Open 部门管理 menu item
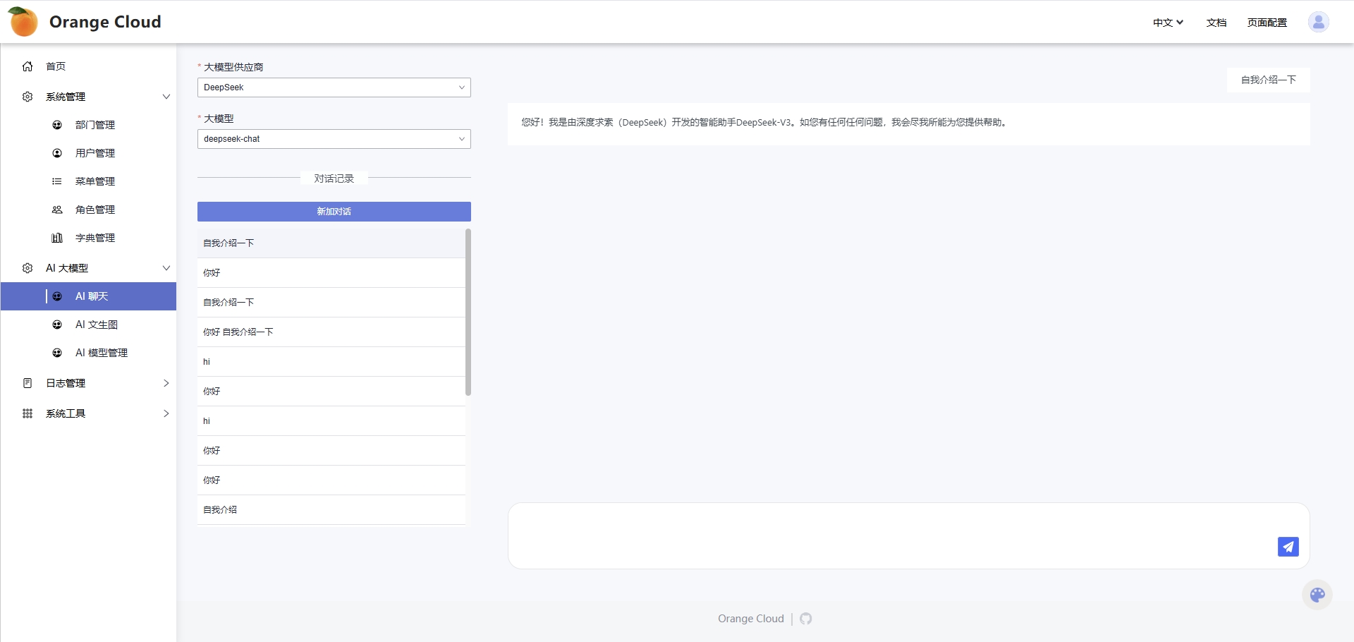Screen dimensions: 1354x642 coord(88,125)
